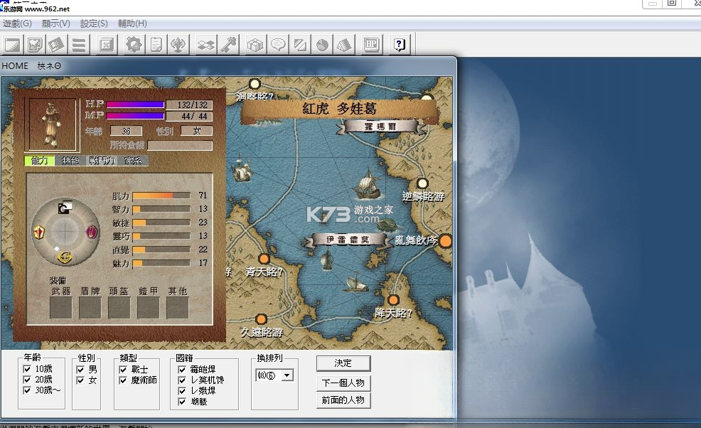This screenshot has height=428, width=701.
Task: Toggle the 魔術師 type checkbox
Action: pos(123,380)
